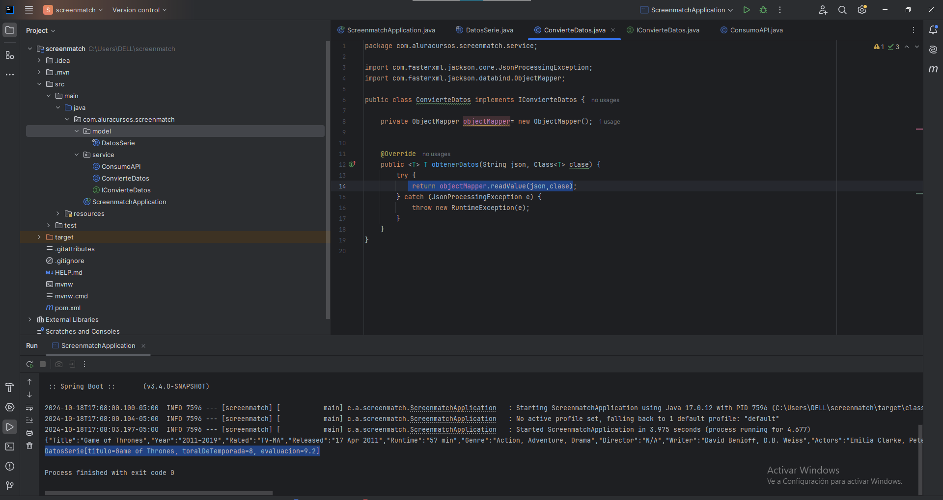The height and width of the screenshot is (500, 943).
Task: Clear console with trash icon
Action: click(x=29, y=446)
